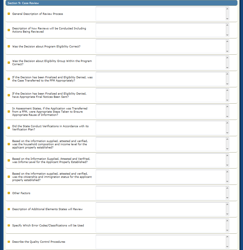
Task: Click the icon beside In Assessment States question
Action: [x=9, y=111]
